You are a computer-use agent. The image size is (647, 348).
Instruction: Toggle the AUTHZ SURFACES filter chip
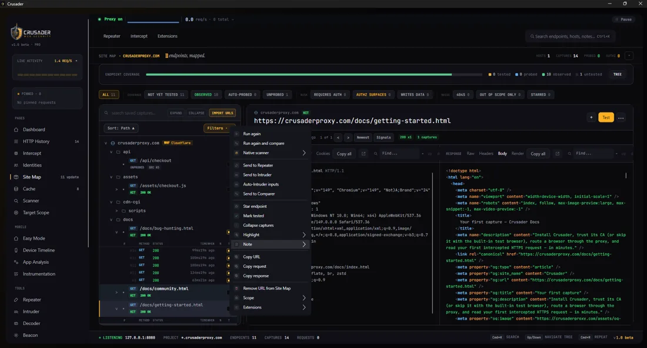pos(373,95)
